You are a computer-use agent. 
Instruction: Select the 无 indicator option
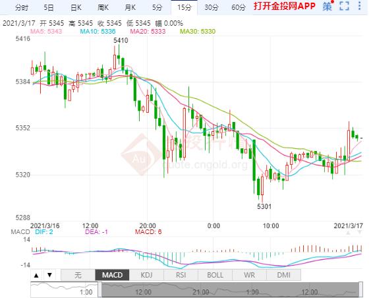(x=78, y=275)
